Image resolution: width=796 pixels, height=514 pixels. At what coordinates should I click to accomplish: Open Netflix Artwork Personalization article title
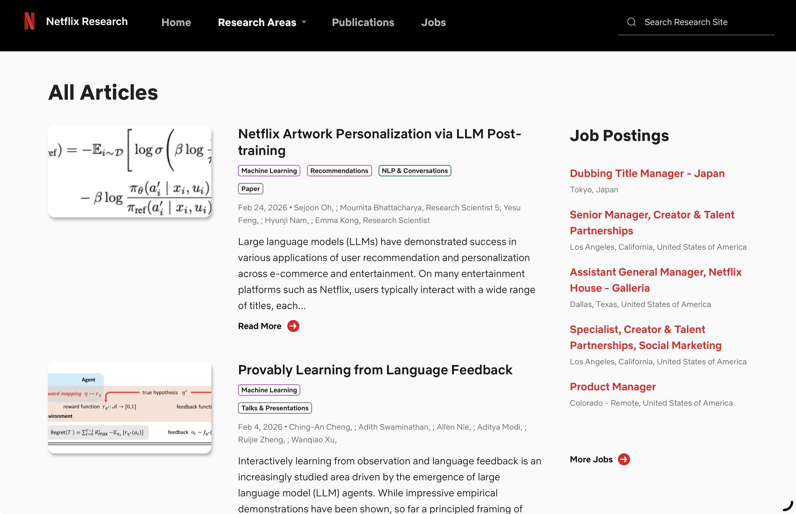(379, 142)
